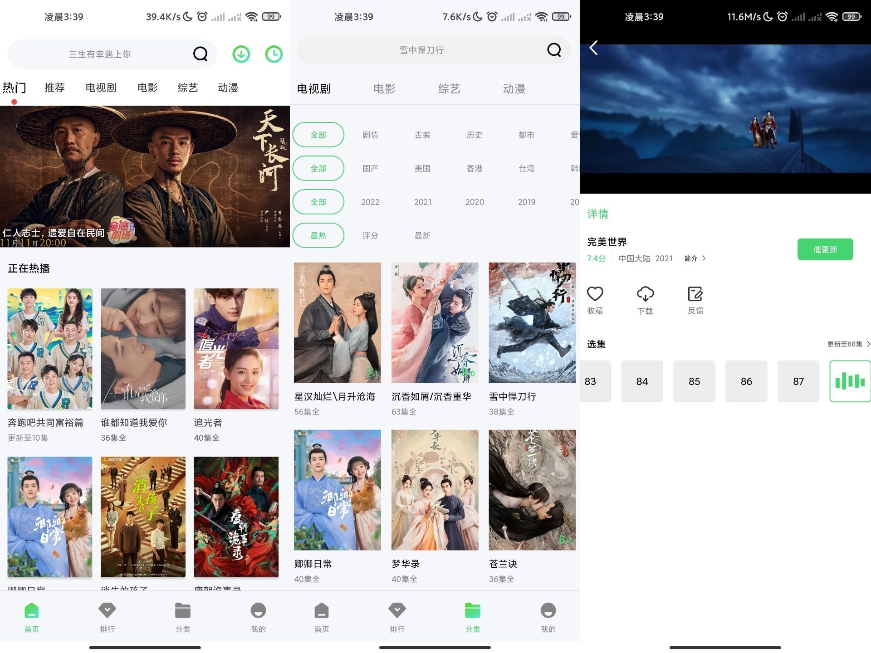Filter by 国产 region

(x=370, y=168)
